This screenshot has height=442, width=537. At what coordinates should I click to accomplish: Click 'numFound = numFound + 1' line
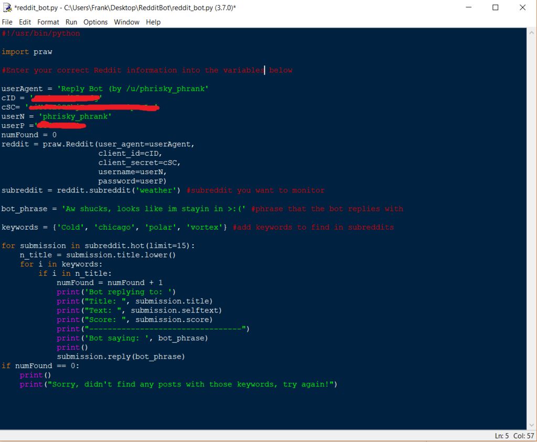[x=110, y=283]
